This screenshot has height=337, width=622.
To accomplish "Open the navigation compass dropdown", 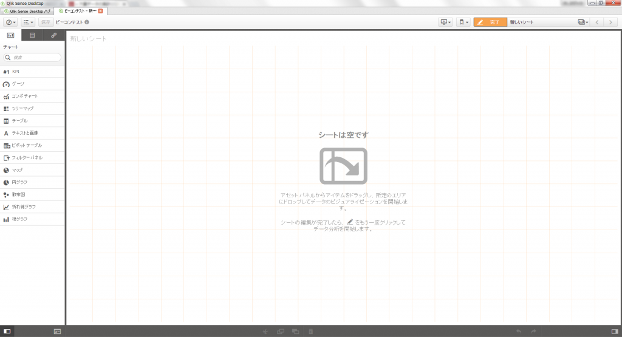I will (x=10, y=22).
